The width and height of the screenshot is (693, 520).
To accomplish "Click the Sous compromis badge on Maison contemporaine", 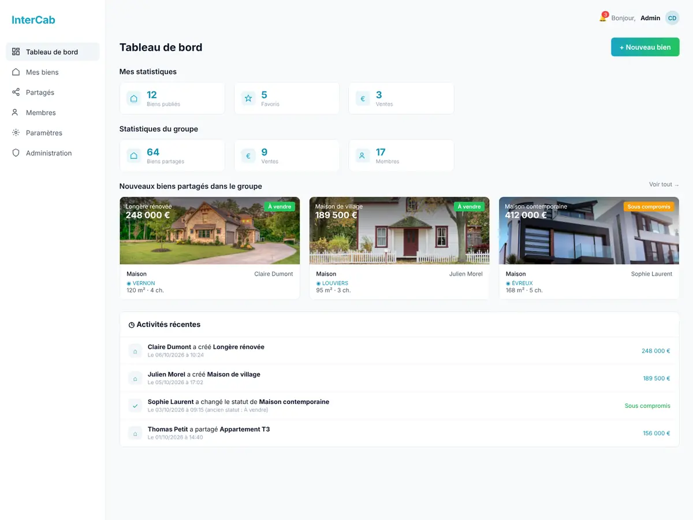I will click(649, 207).
